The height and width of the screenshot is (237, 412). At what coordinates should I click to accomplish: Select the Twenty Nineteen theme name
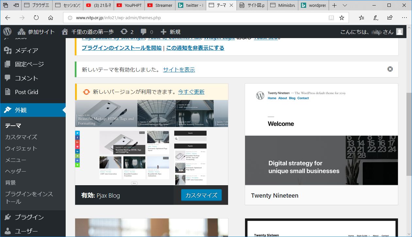pyautogui.click(x=275, y=196)
